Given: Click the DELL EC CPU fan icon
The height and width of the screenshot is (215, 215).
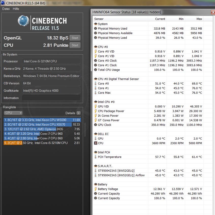Looking at the screenshot, I should tap(95, 143).
